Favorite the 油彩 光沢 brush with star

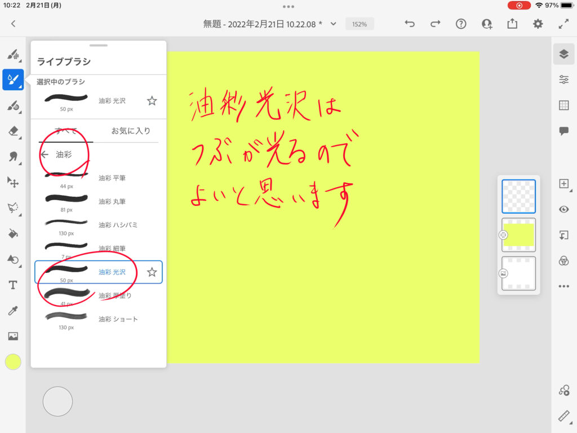tap(152, 272)
